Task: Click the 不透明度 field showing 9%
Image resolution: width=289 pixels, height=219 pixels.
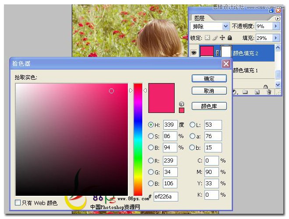Action: point(264,26)
